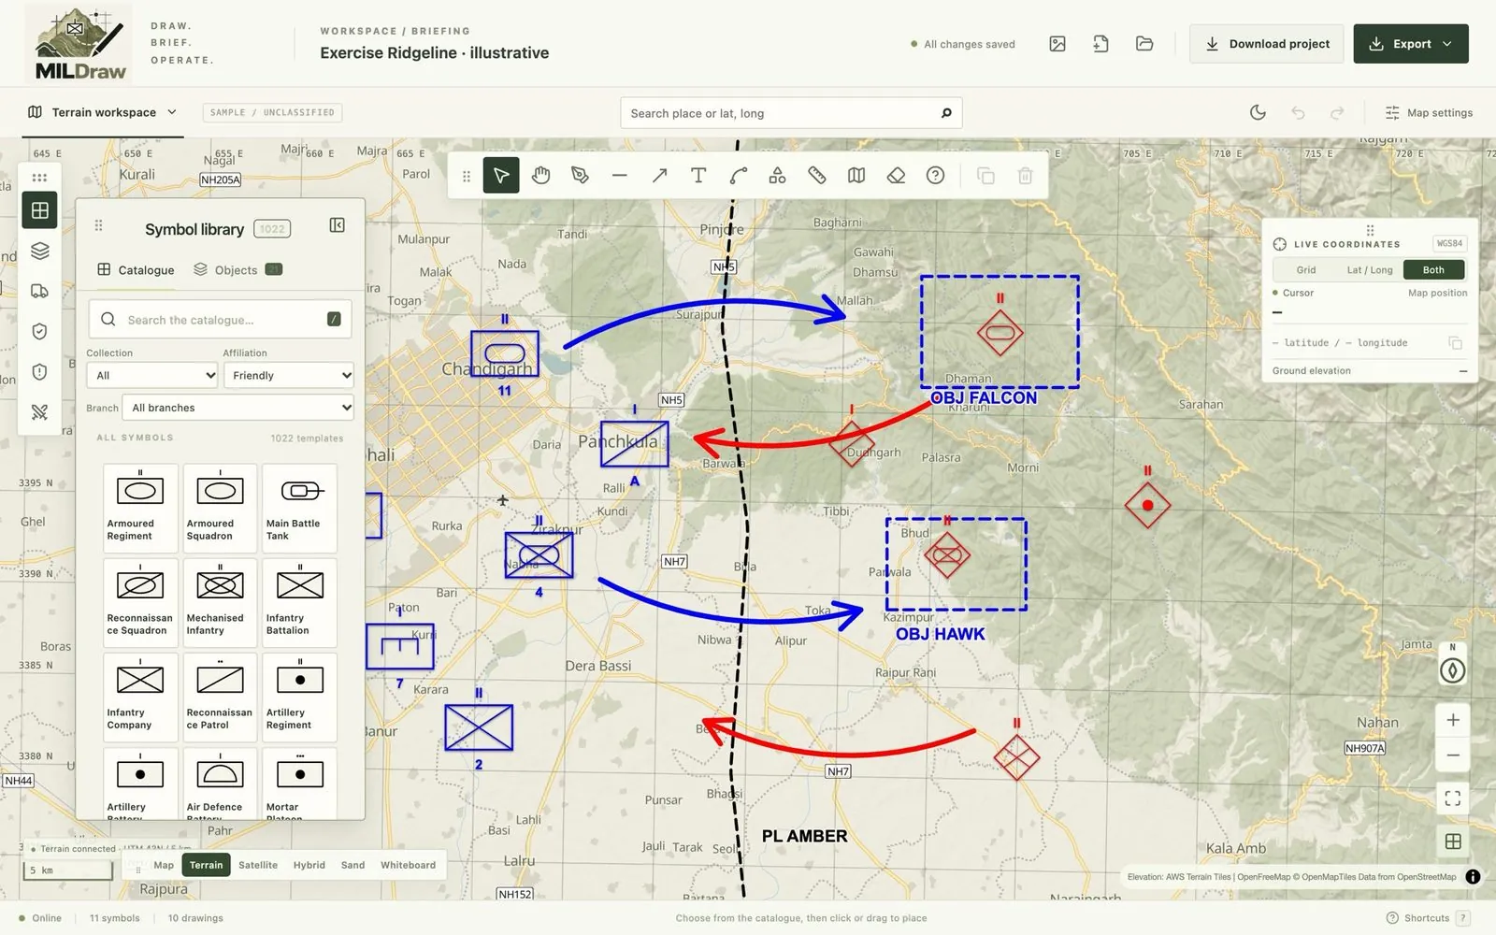This screenshot has width=1496, height=935.
Task: Switch to the Objects tab
Action: point(237,269)
